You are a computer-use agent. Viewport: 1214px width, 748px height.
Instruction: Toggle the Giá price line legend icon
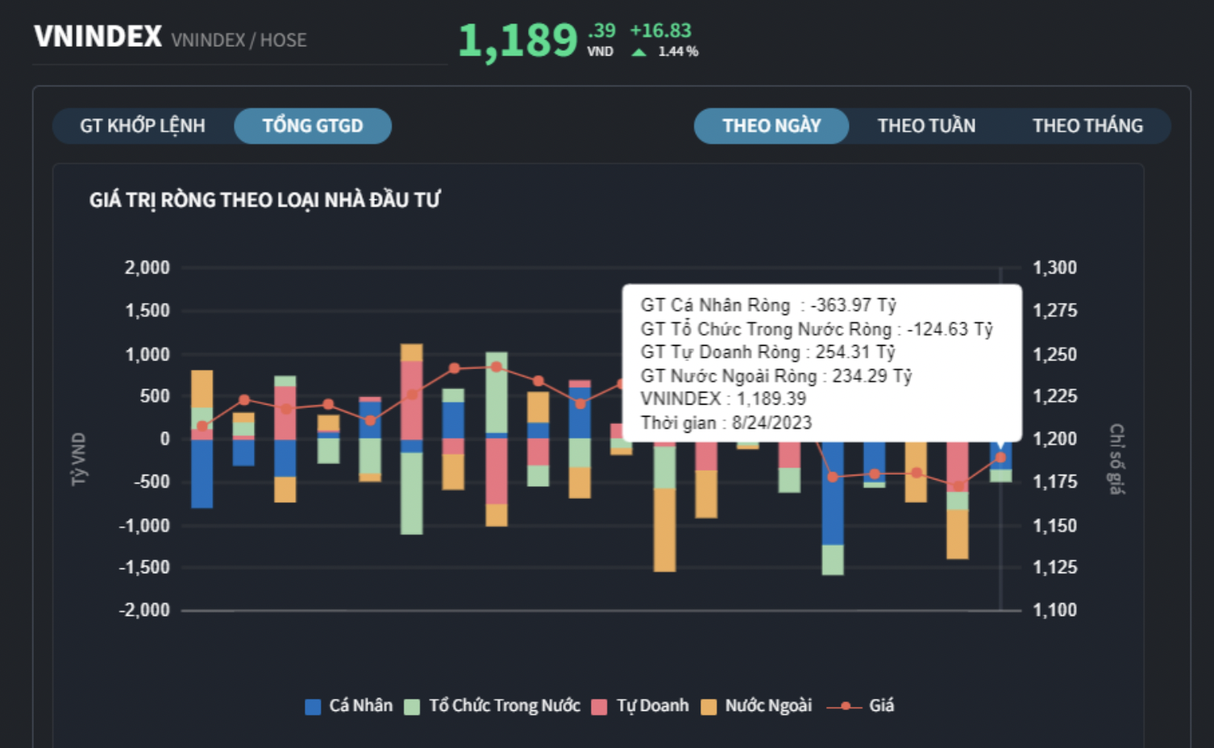[x=844, y=706]
